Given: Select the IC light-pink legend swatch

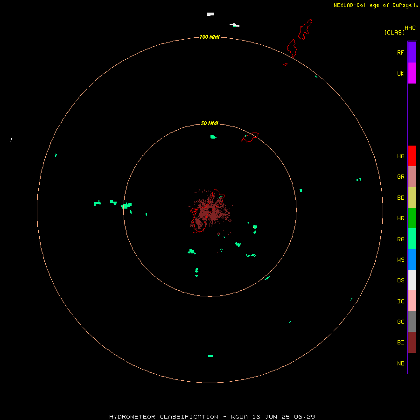Looking at the screenshot, I should [x=412, y=301].
